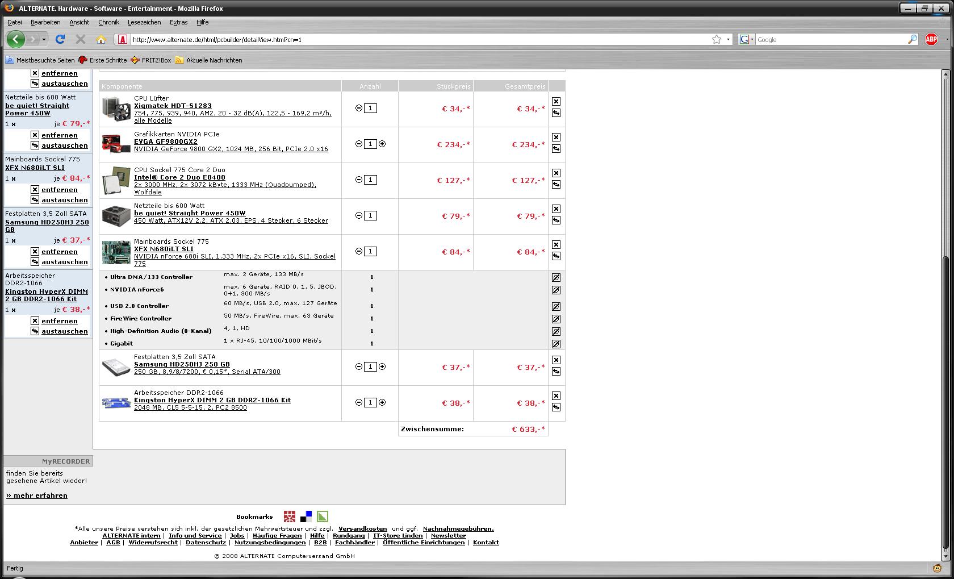Edit the Ultra DMA/133 Controller entry

point(556,277)
